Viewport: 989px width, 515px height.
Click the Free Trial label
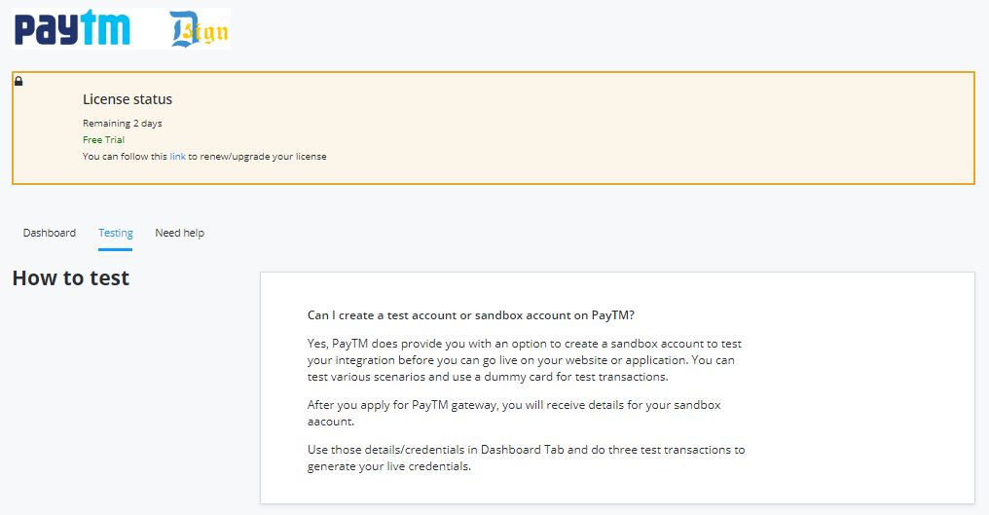[103, 140]
